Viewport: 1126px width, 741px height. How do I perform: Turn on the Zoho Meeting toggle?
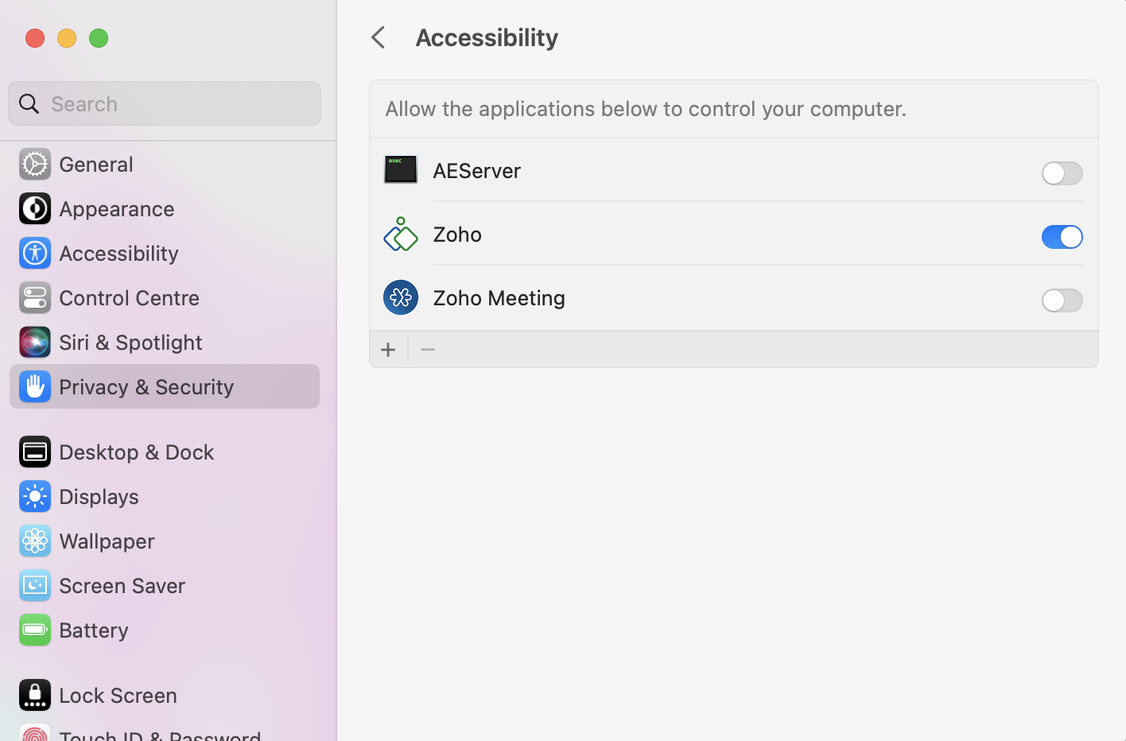pyautogui.click(x=1062, y=301)
